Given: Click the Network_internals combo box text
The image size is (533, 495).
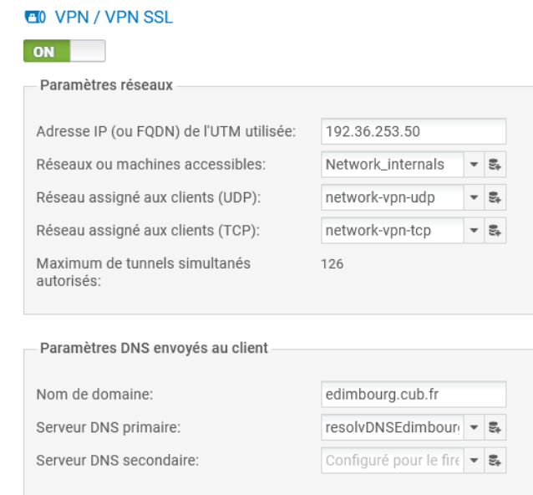Looking at the screenshot, I should click(392, 166).
